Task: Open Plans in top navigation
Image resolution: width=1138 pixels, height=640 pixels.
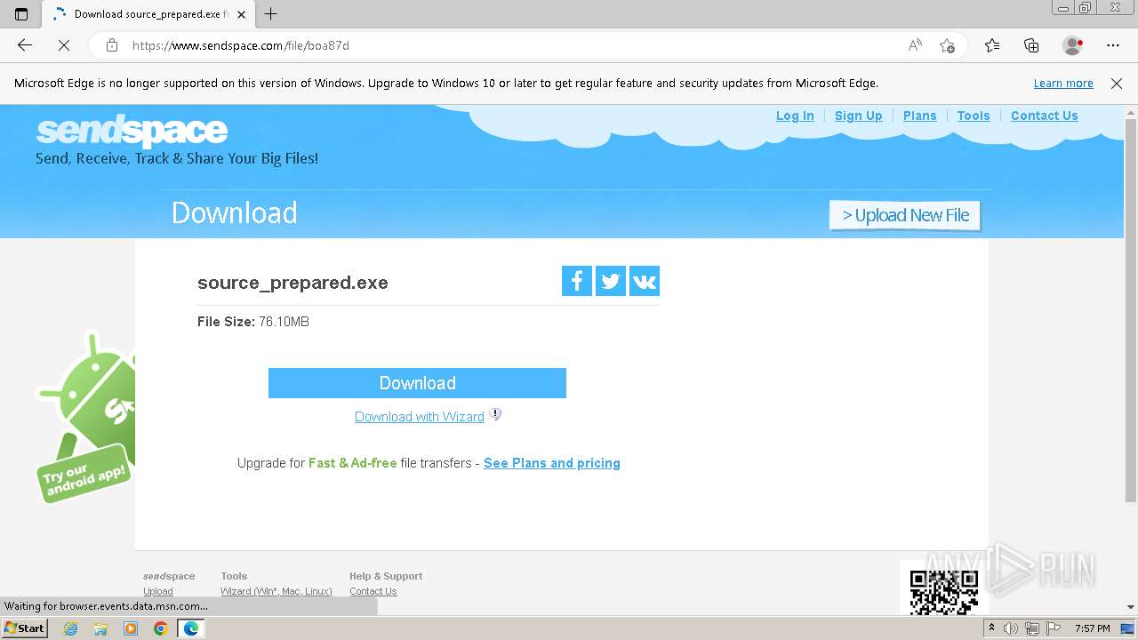Action: (x=920, y=116)
